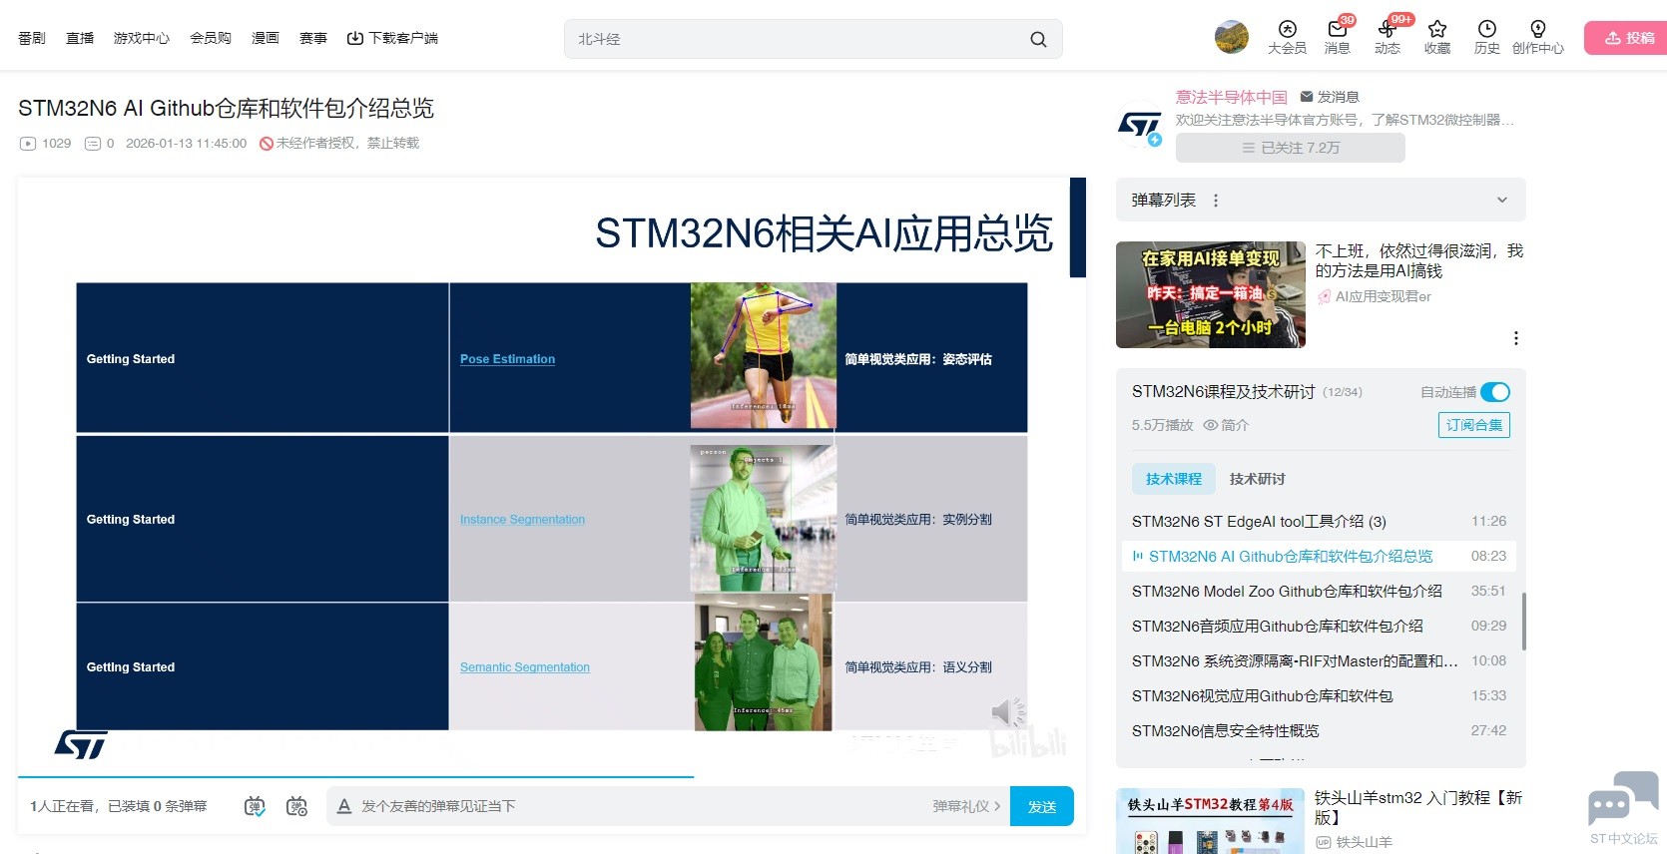The width and height of the screenshot is (1667, 854).
Task: Open 收藏 favorites
Action: [1437, 37]
